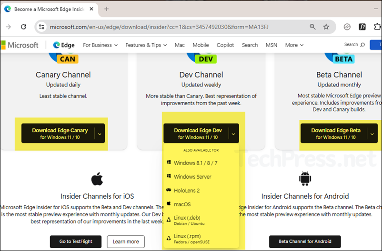Click the Beta Channel for Android button

[305, 241]
